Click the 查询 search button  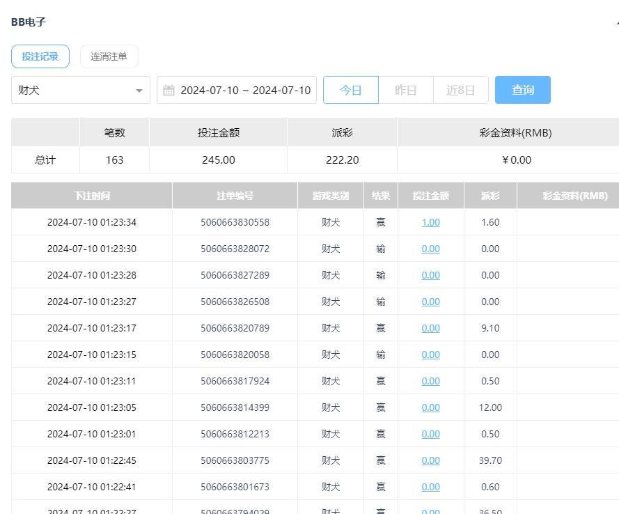pos(522,90)
